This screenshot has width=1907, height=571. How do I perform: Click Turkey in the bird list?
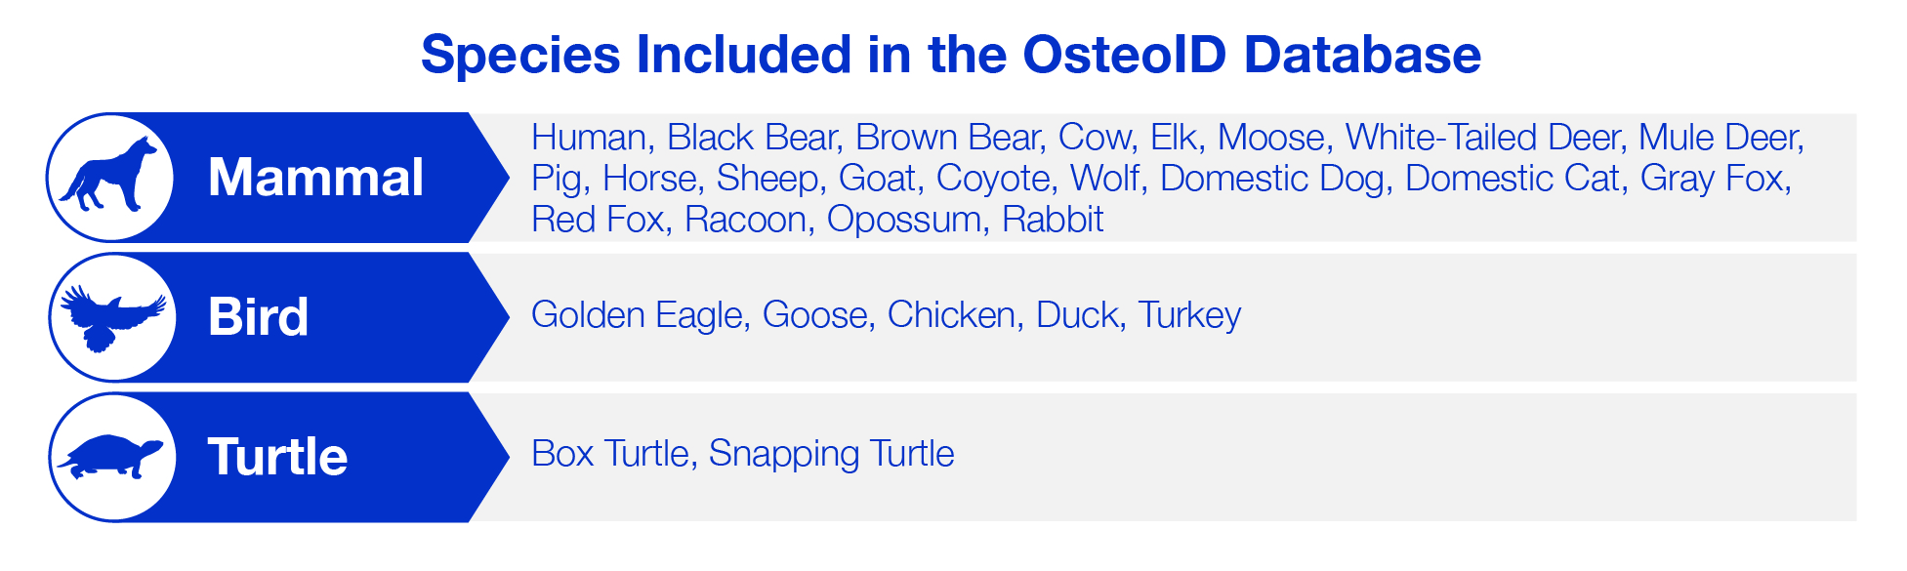click(x=1189, y=315)
